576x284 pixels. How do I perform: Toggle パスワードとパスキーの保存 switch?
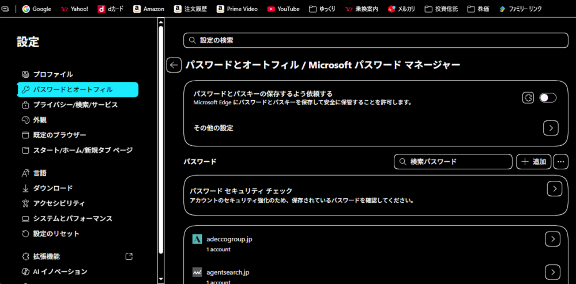[x=548, y=97]
